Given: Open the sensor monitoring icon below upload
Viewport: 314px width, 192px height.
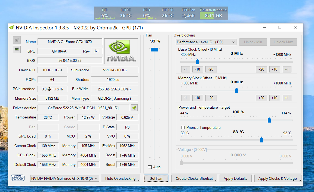Looking at the screenshot, I should coord(17,49).
